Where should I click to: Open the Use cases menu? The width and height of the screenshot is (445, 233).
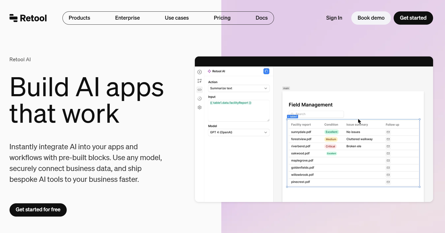(x=177, y=18)
